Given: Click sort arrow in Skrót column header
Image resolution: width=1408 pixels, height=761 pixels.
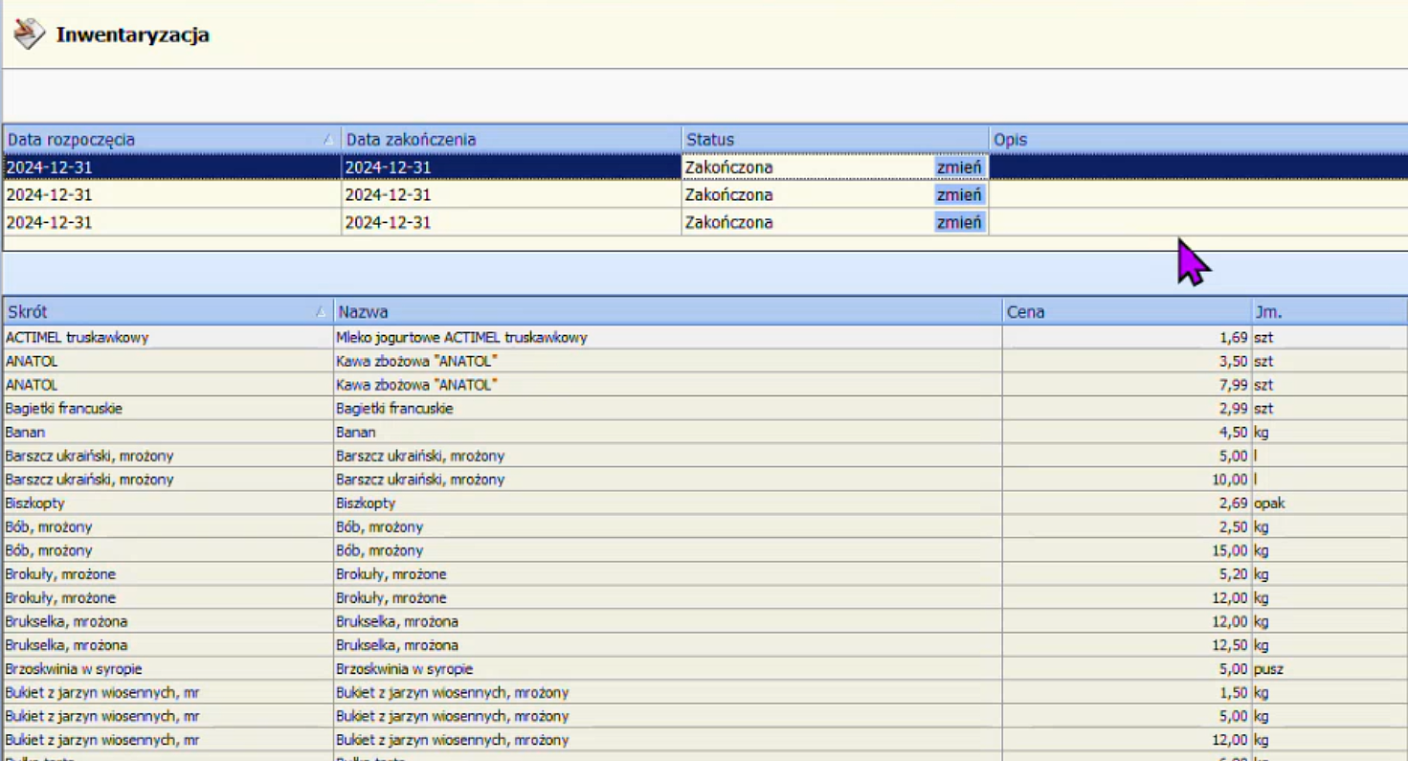Looking at the screenshot, I should pyautogui.click(x=320, y=312).
